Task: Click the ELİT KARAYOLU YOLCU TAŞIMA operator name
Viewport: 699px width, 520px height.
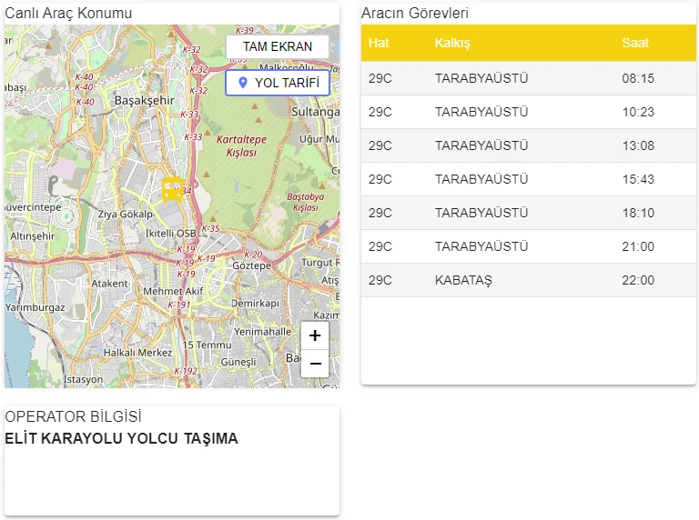Action: click(x=121, y=438)
